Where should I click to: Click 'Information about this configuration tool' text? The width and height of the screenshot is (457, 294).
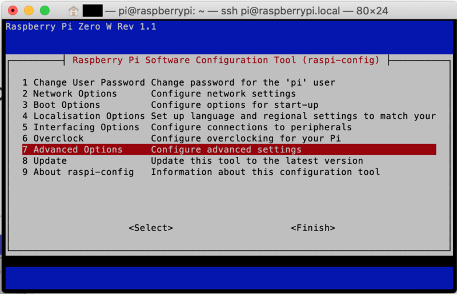(x=265, y=172)
